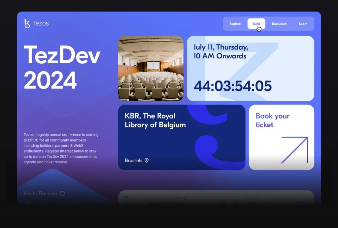Click the conference hall photo thumbnail

tap(151, 69)
